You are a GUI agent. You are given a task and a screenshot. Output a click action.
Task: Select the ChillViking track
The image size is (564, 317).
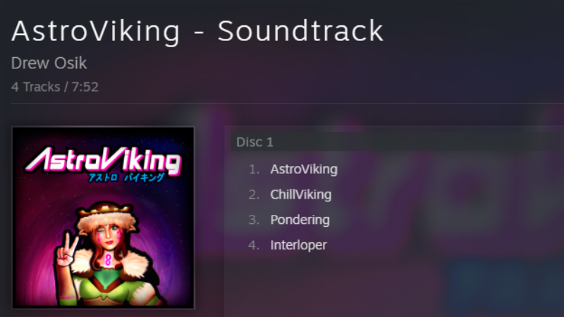pyautogui.click(x=301, y=194)
